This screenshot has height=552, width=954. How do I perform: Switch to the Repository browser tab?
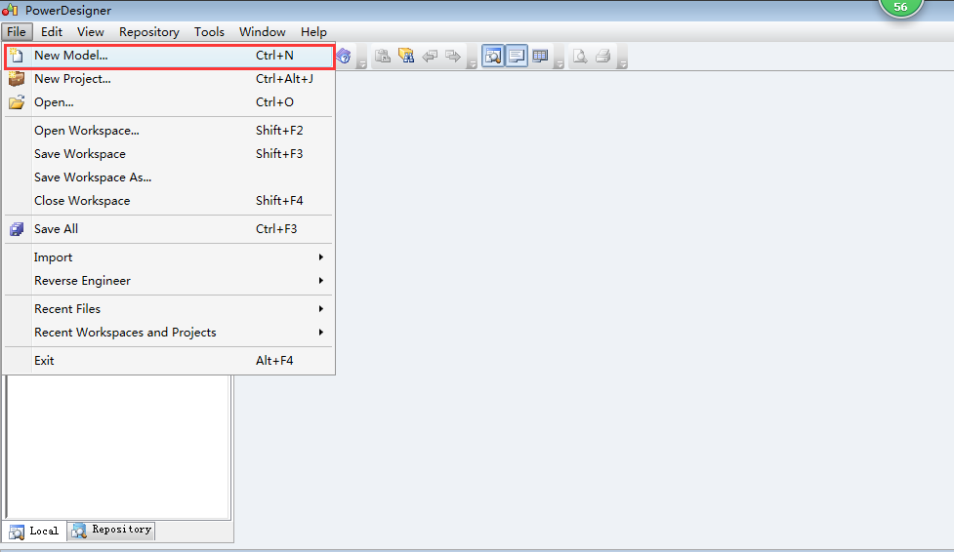[x=111, y=531]
